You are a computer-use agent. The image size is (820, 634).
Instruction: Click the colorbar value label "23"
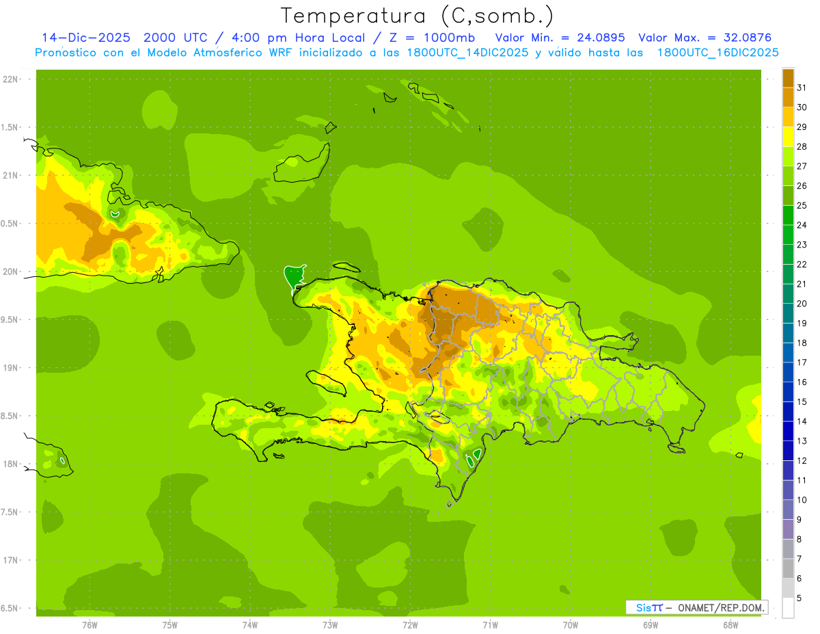point(802,245)
